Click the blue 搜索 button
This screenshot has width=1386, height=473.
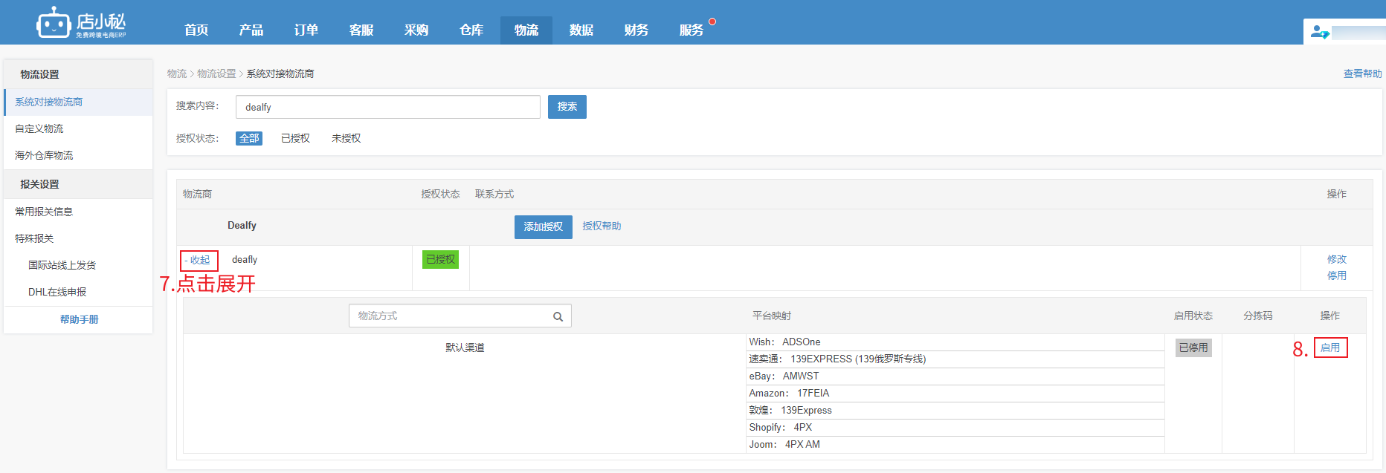(567, 107)
